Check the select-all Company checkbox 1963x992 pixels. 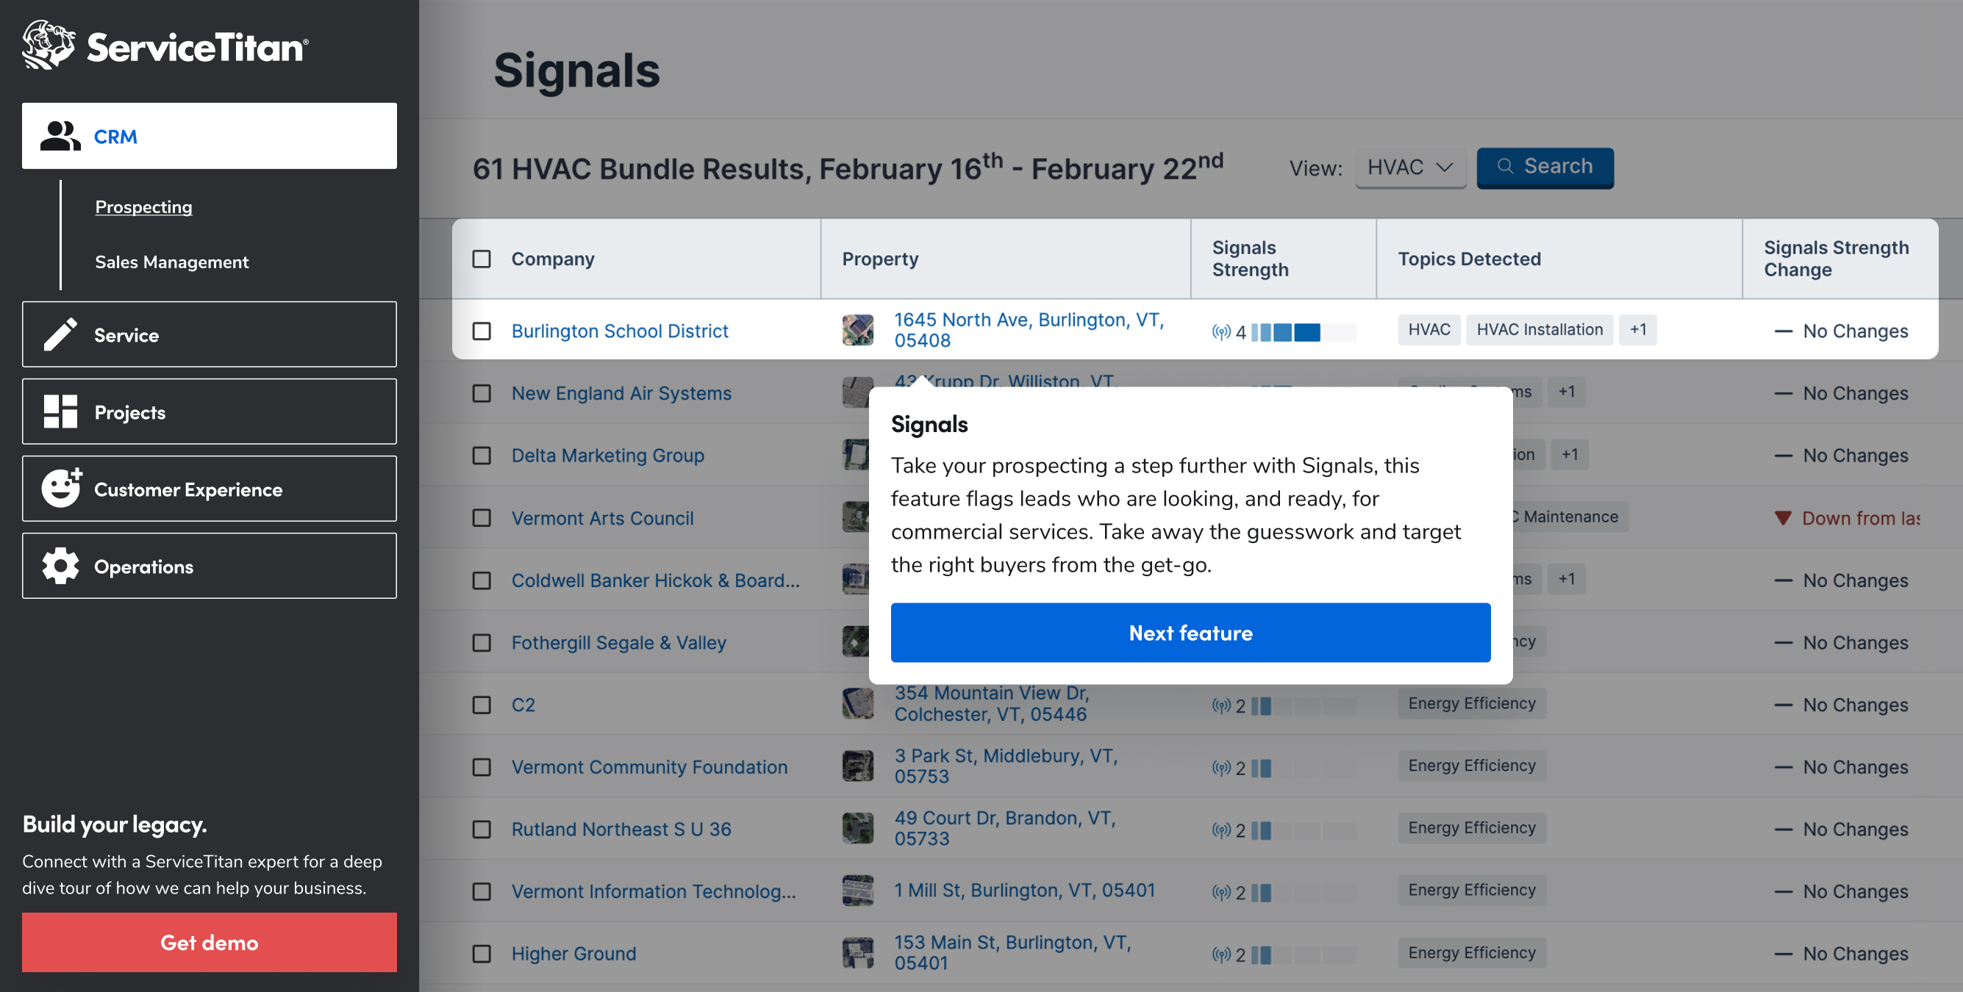point(482,259)
